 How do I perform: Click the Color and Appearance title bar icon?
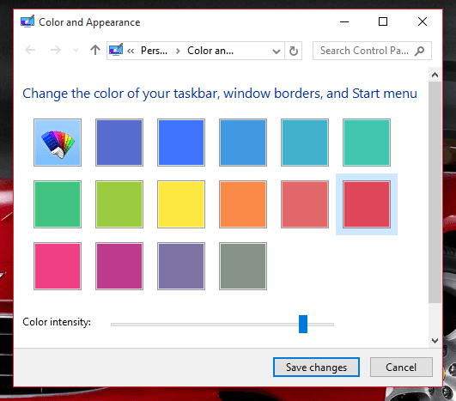tap(27, 21)
